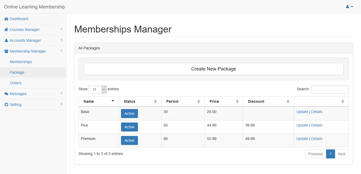361x174 pixels.
Task: Click the Membership Manager group icon
Action: (x=6, y=51)
